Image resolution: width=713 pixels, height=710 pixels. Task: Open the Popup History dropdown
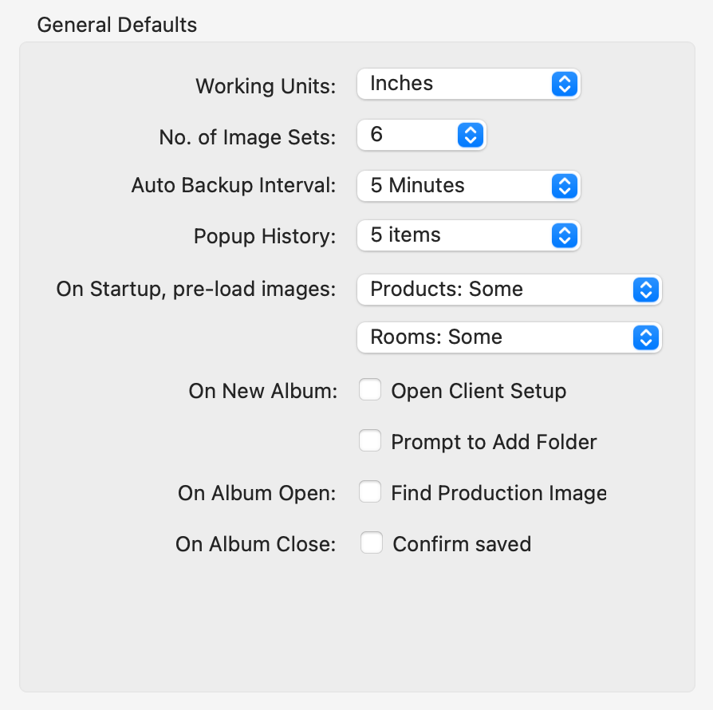coord(468,235)
